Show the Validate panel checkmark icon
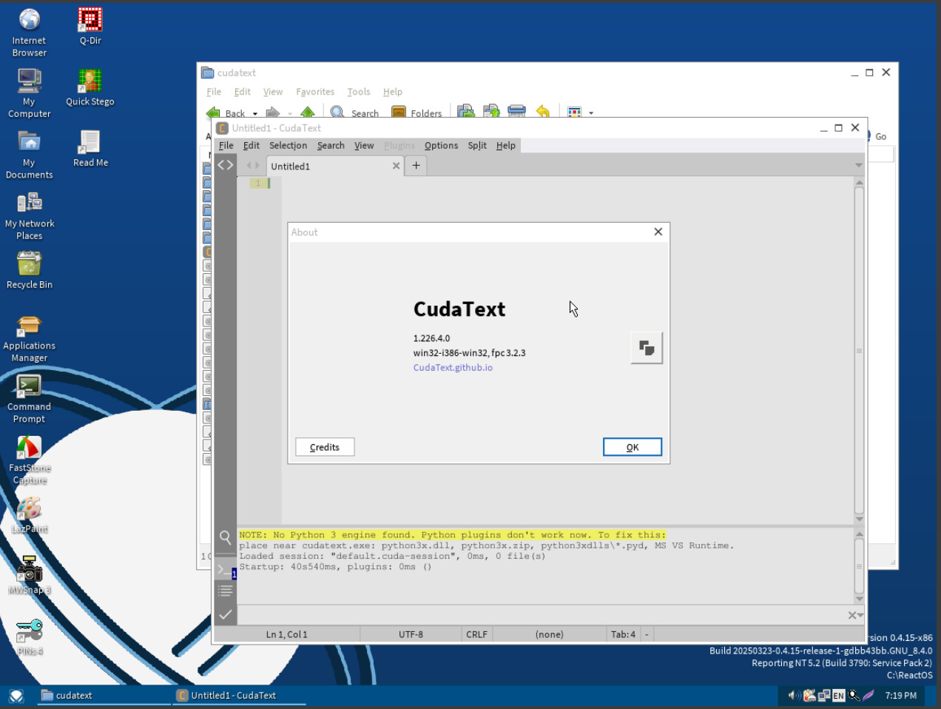This screenshot has height=709, width=941. [x=226, y=614]
